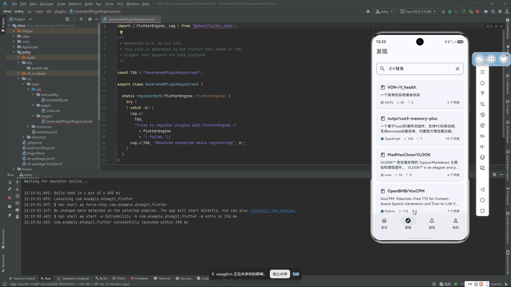Click the user account icon in the top toolbar

pos(507,11)
